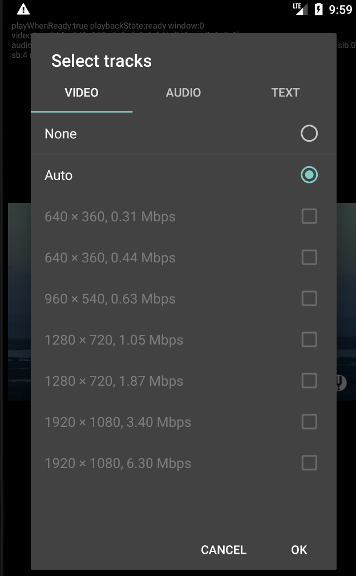Viewport: 356px width, 576px height.
Task: Switch to the VIDEO tab
Action: (81, 93)
